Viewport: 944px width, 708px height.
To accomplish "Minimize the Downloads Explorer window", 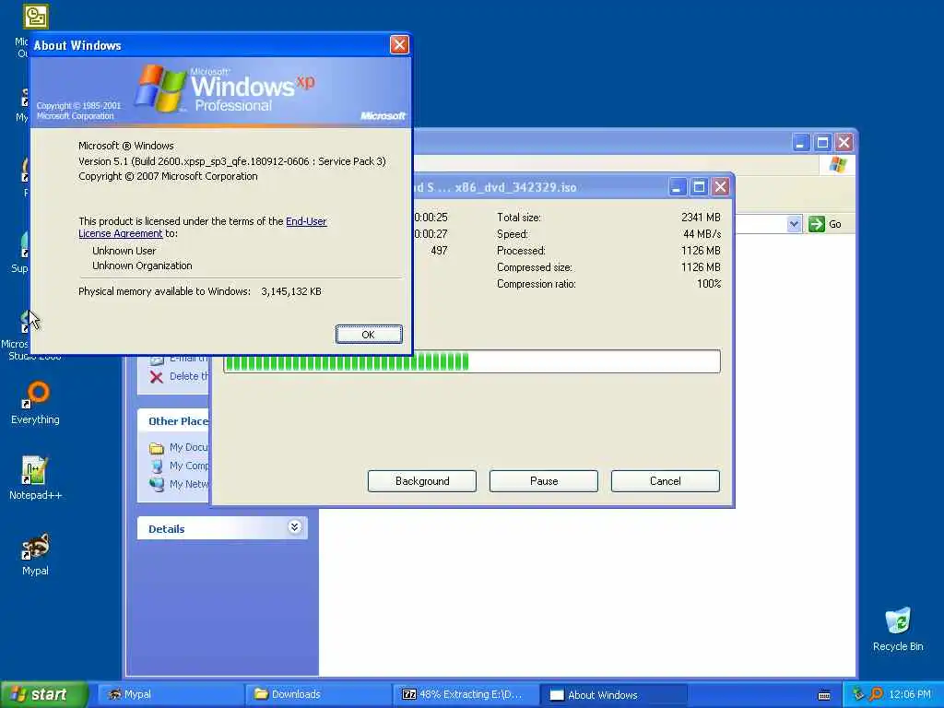I will point(801,143).
